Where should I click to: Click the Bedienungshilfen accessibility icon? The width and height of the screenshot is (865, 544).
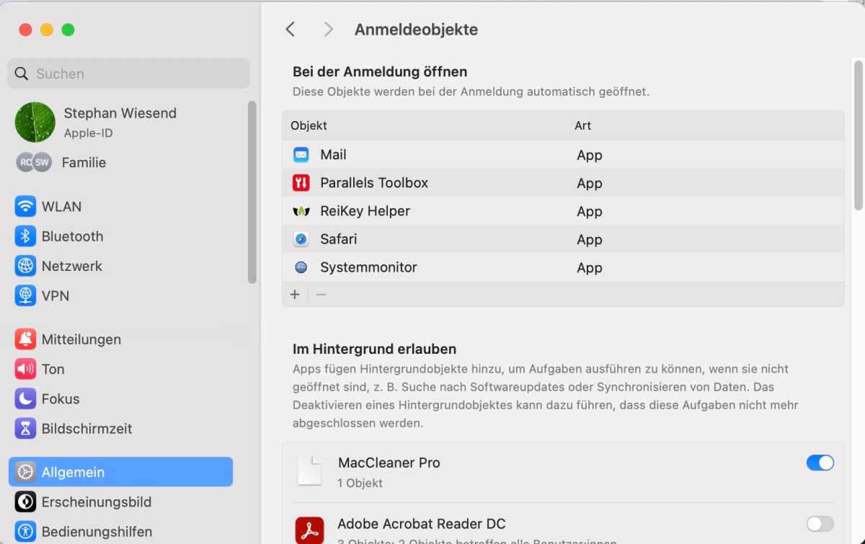tap(25, 532)
